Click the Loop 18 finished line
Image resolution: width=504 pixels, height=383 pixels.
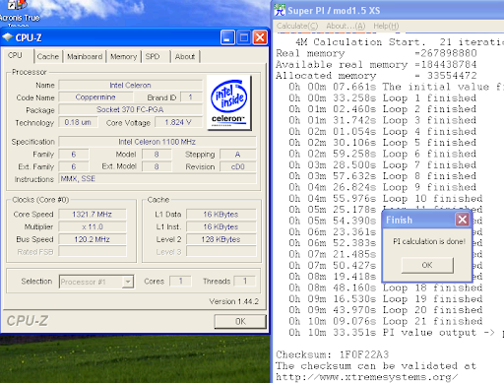386,287
